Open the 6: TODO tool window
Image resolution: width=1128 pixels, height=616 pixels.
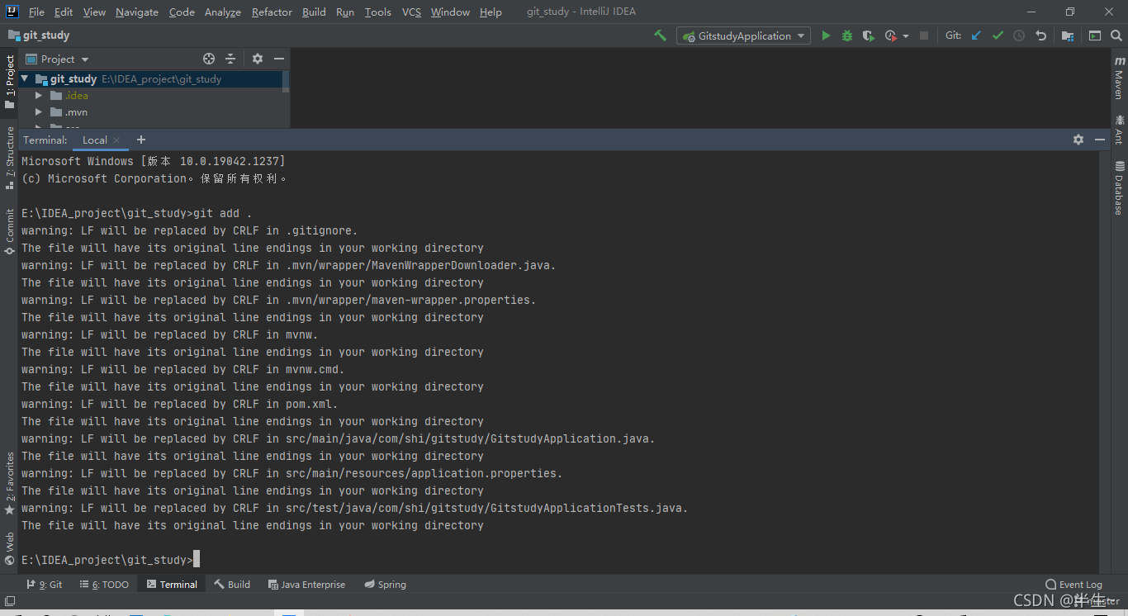[x=104, y=584]
